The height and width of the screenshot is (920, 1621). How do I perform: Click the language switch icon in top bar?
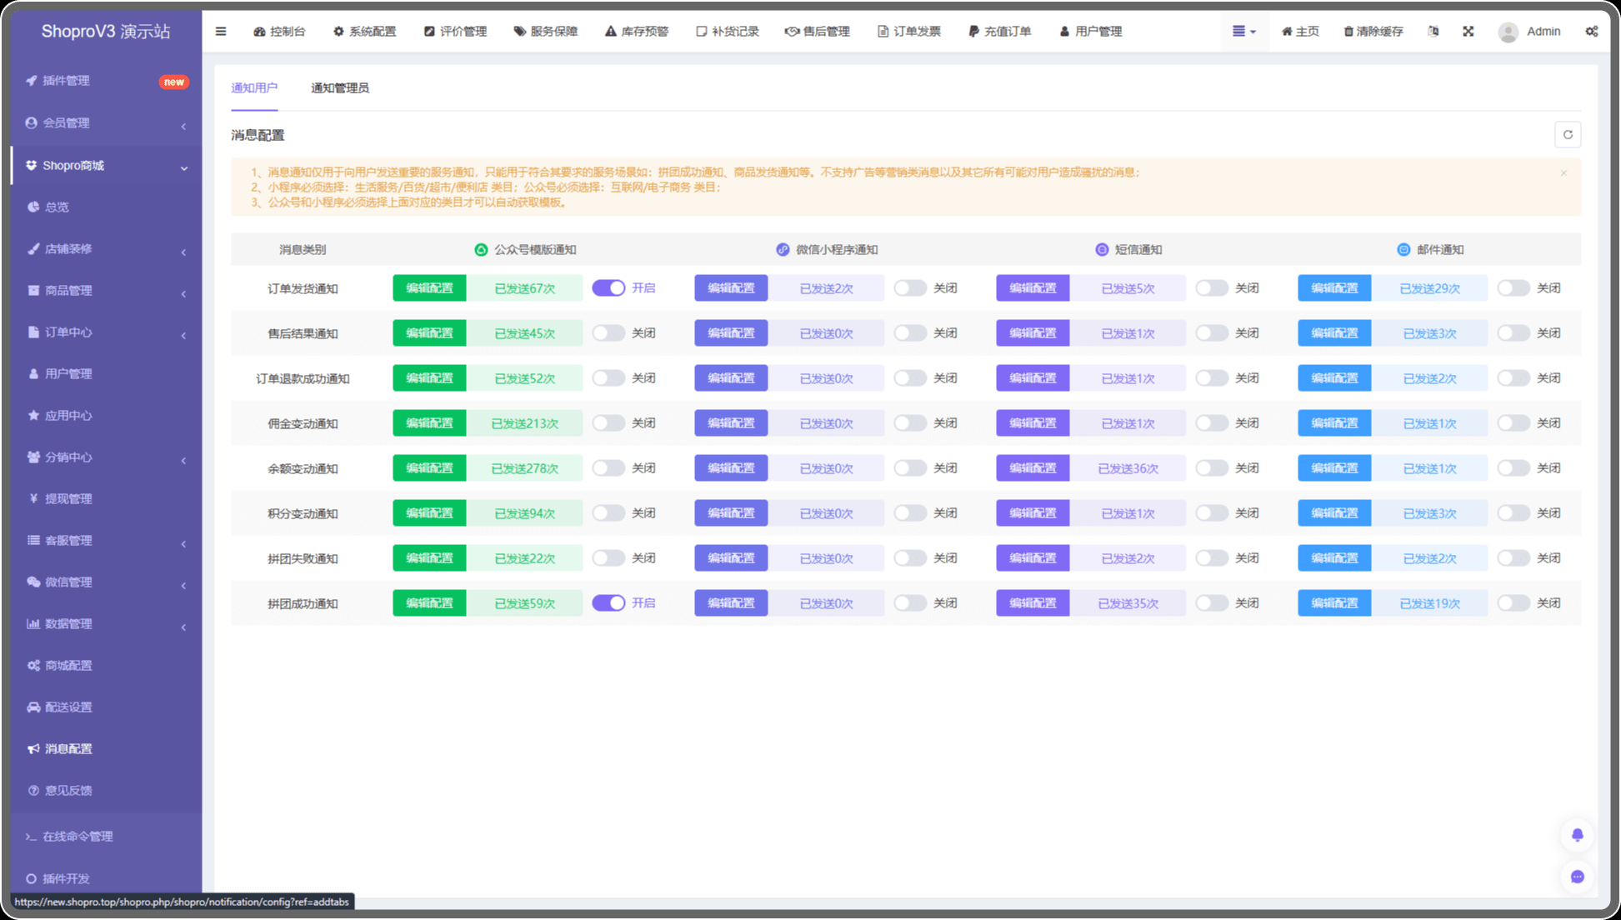[1433, 32]
